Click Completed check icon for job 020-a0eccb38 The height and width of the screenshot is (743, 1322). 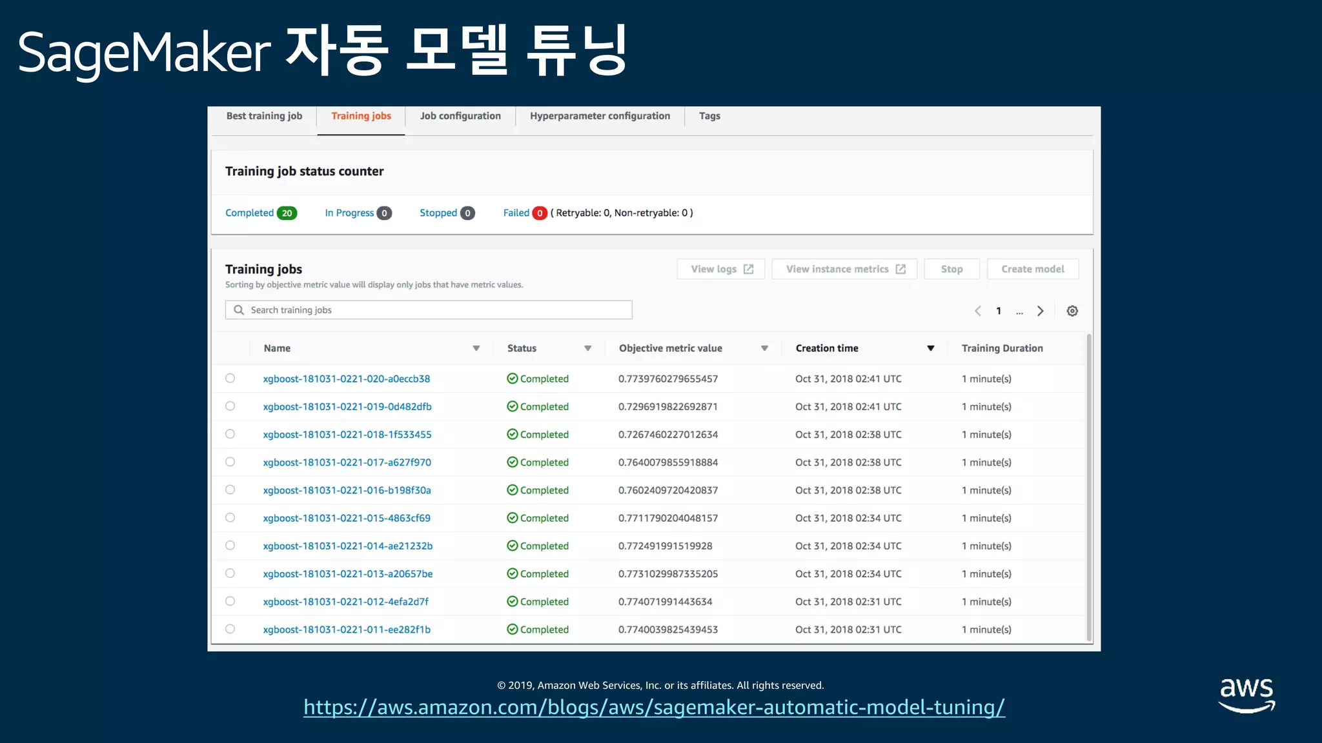(x=512, y=379)
